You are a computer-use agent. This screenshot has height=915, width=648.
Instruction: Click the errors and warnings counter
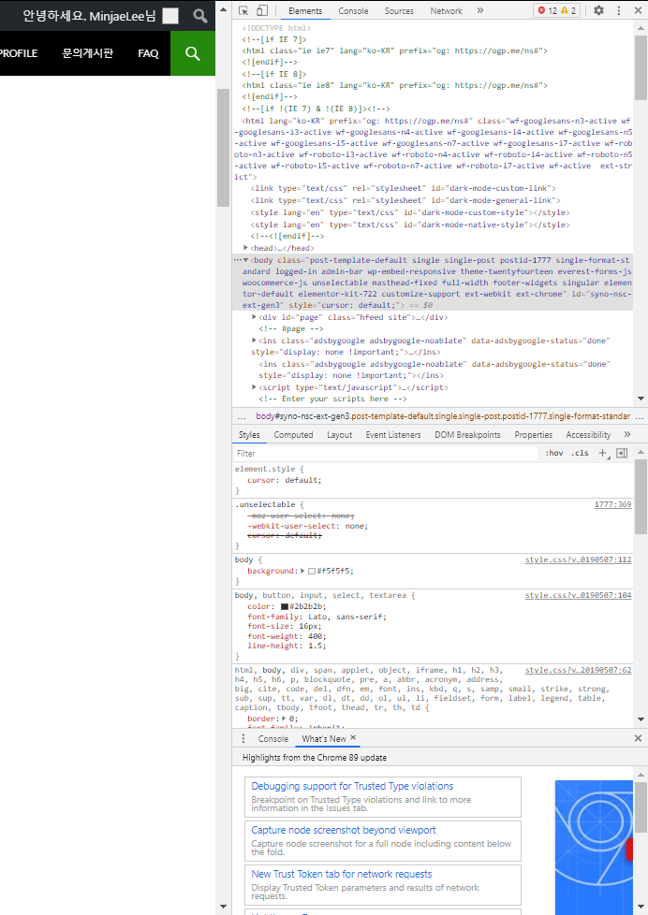click(x=557, y=10)
